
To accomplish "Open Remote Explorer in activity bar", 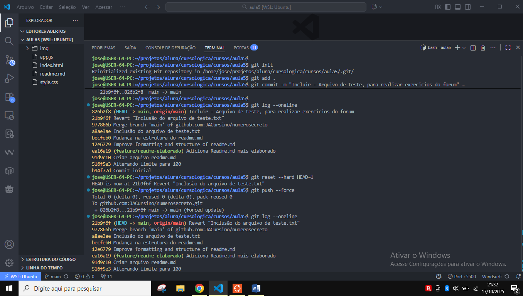I will (x=9, y=115).
